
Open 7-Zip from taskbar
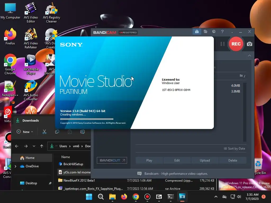(x=159, y=197)
